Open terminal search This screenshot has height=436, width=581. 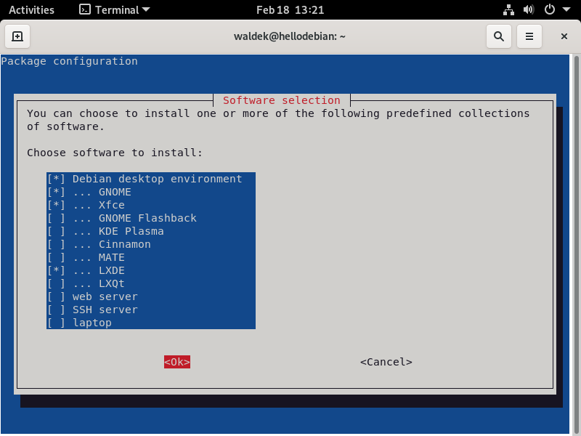(499, 36)
